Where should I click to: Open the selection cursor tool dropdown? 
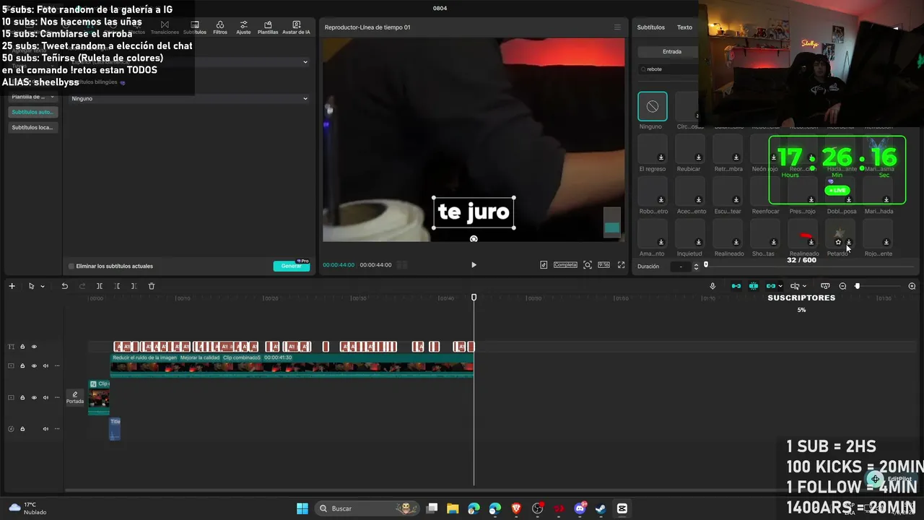pos(43,286)
